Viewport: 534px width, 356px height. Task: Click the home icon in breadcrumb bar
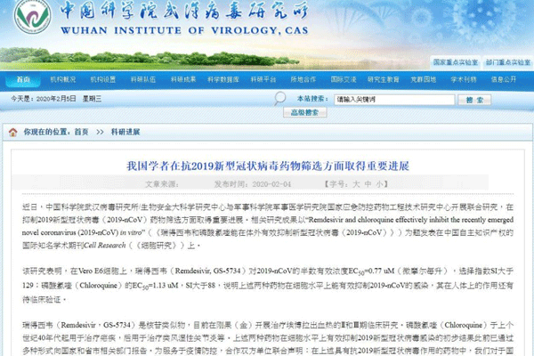[x=12, y=133]
